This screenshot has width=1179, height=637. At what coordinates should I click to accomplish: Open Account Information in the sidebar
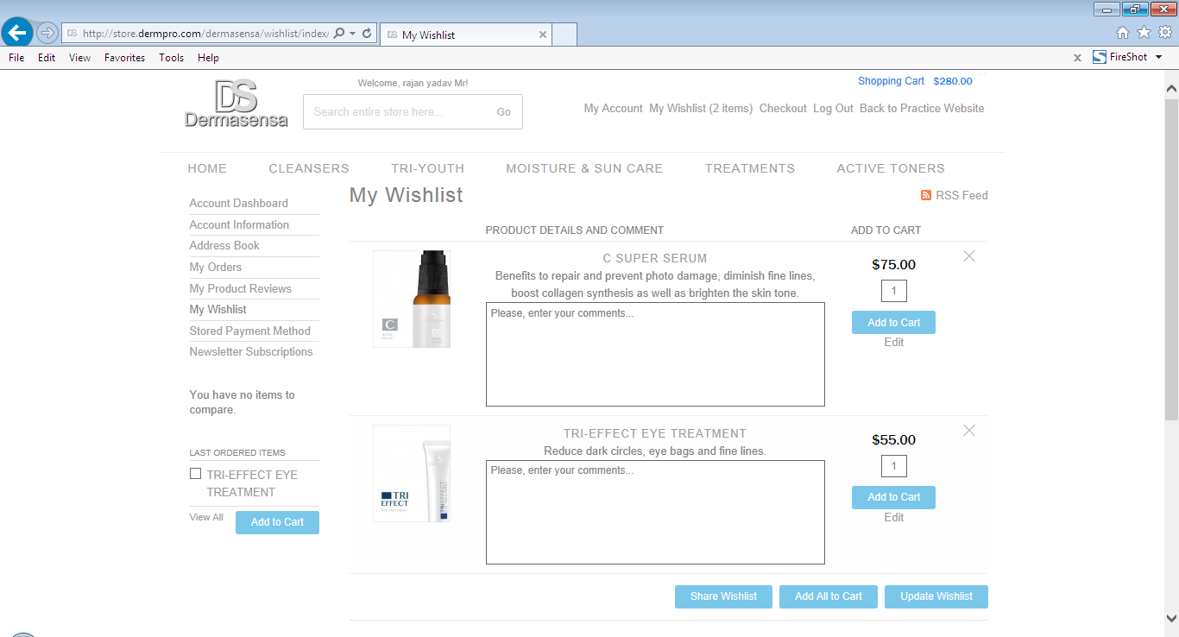pyautogui.click(x=239, y=224)
